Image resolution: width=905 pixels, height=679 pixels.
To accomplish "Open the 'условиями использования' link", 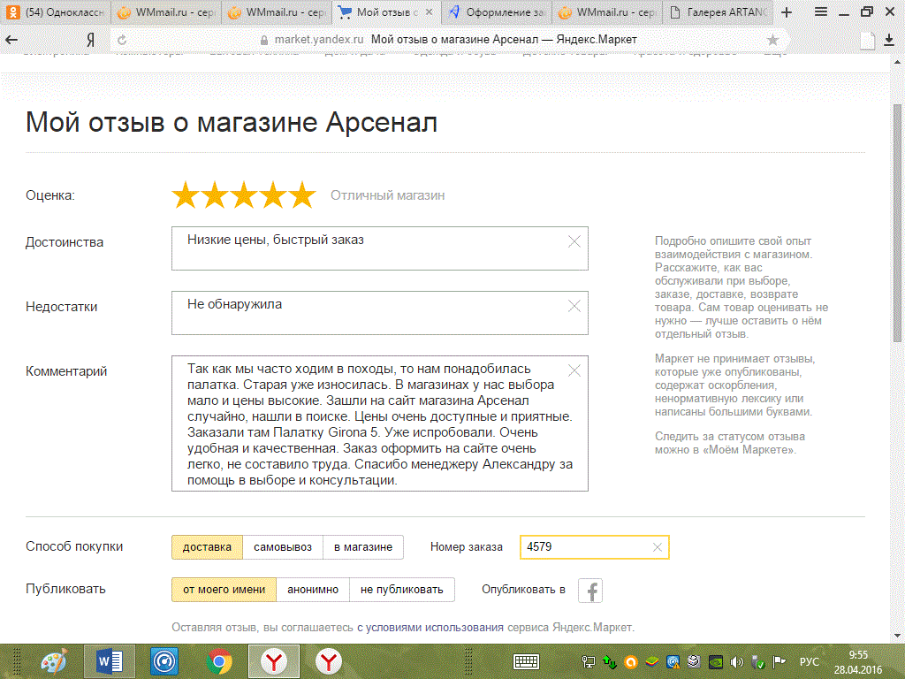I will (430, 627).
